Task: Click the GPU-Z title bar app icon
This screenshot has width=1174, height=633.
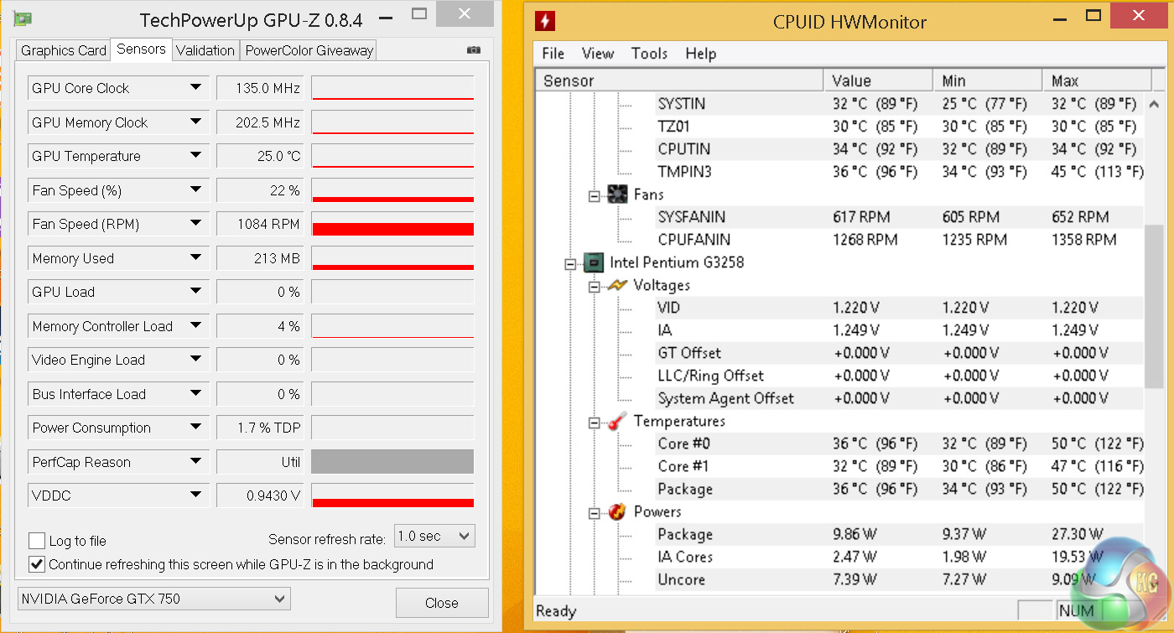Action: pos(23,18)
